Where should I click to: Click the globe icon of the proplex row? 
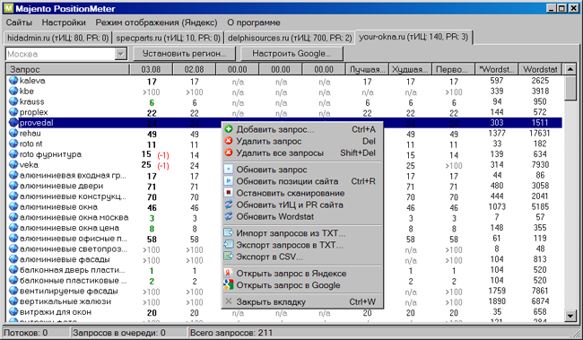click(x=13, y=111)
